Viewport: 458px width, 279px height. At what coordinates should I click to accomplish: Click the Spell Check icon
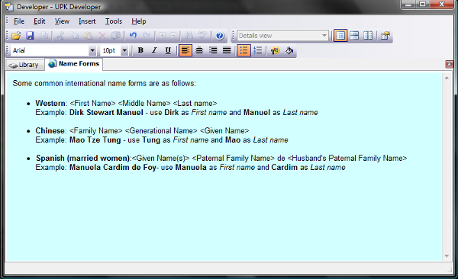[202, 36]
